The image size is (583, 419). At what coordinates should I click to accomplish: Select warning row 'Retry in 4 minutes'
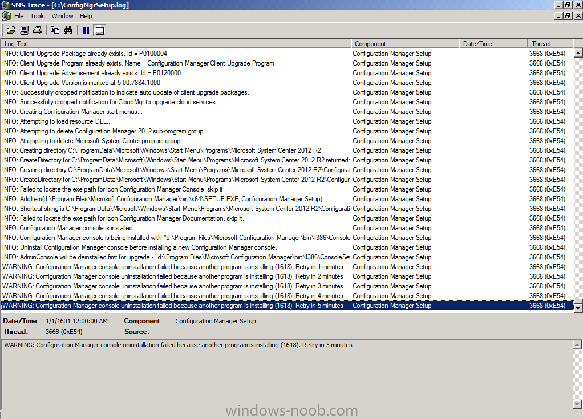[287, 295]
